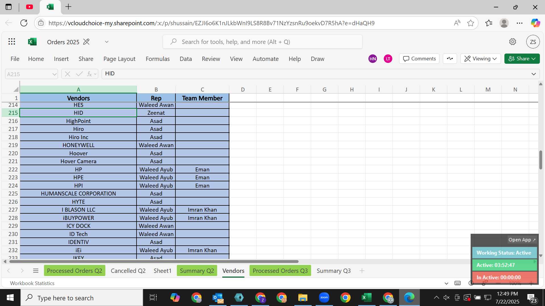Viewport: 545px width, 306px height.
Task: Refresh the browser page
Action: click(x=24, y=23)
